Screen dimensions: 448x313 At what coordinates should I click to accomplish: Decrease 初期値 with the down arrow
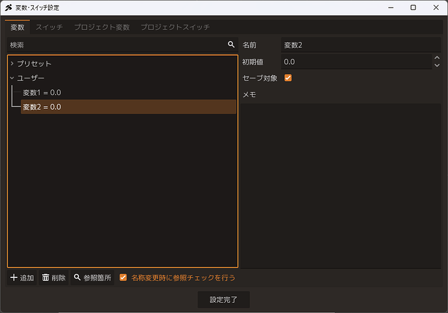[x=437, y=65]
